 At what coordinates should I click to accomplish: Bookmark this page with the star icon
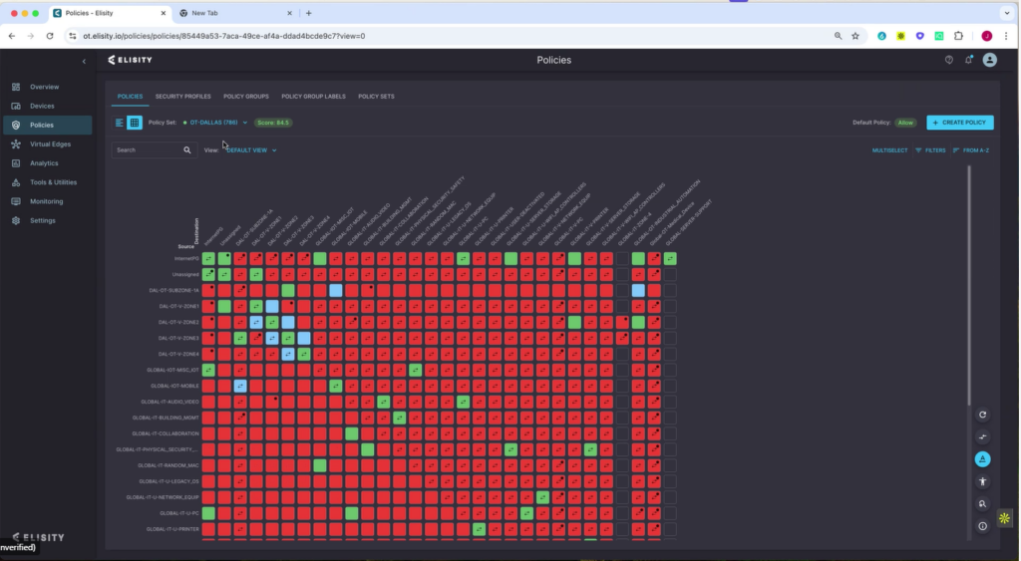click(x=855, y=36)
